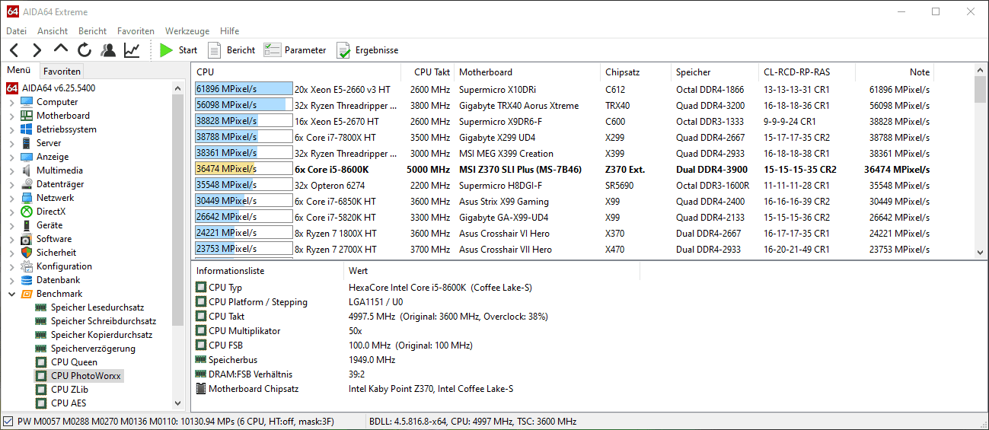Click the Software tree icon
Image resolution: width=989 pixels, height=430 pixels.
click(x=27, y=239)
